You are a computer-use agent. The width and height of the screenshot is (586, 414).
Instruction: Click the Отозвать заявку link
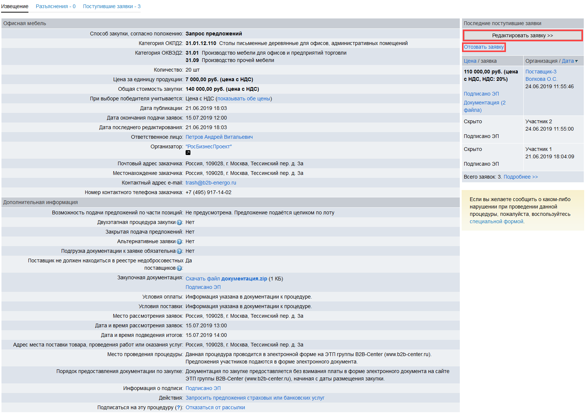click(483, 47)
